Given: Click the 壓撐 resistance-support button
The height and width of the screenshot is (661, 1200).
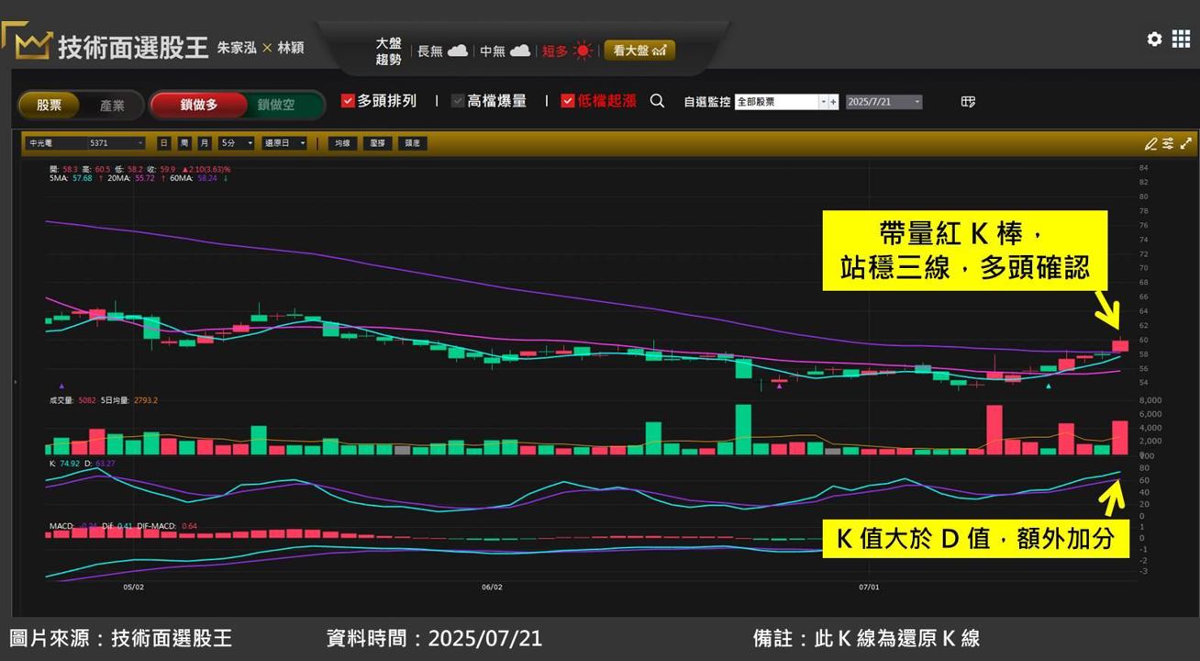Looking at the screenshot, I should (377, 143).
